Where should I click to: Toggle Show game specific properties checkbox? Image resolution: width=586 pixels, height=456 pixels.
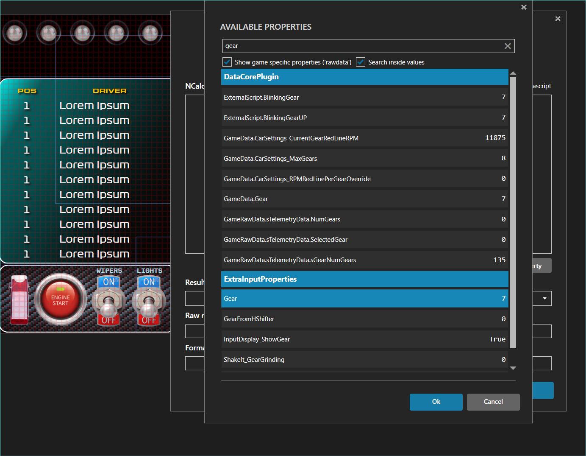[227, 62]
